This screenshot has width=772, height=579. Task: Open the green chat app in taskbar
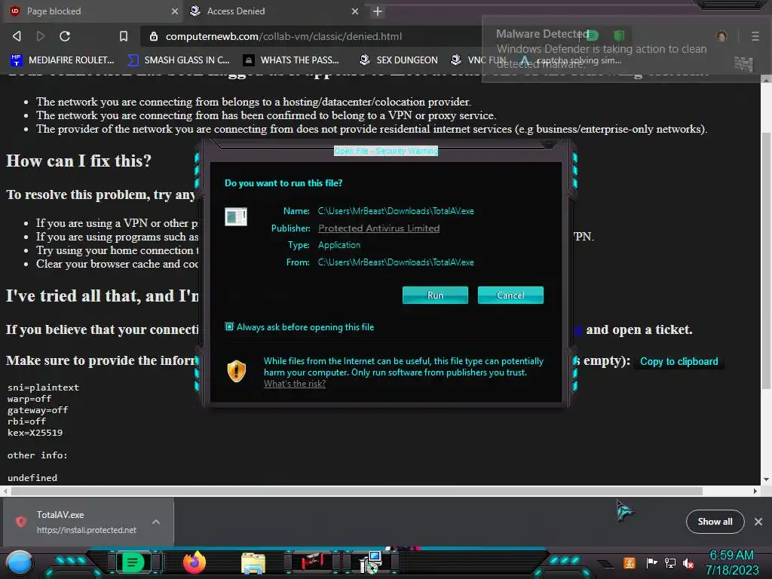(x=133, y=562)
